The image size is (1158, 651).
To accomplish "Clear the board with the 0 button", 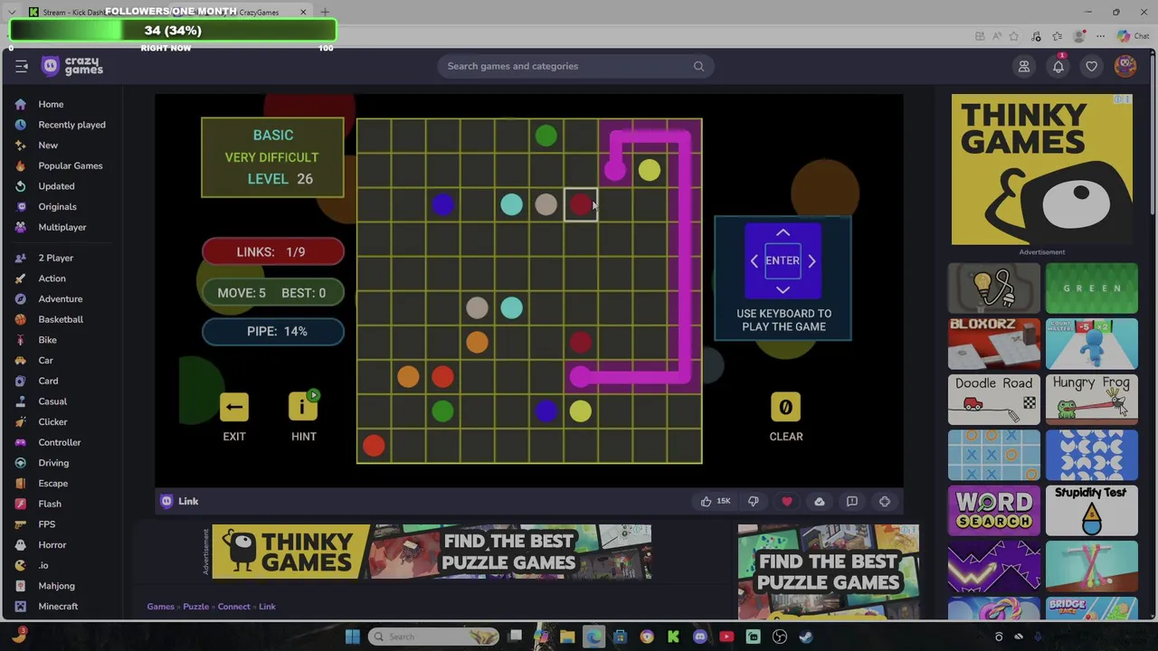I will 785,407.
